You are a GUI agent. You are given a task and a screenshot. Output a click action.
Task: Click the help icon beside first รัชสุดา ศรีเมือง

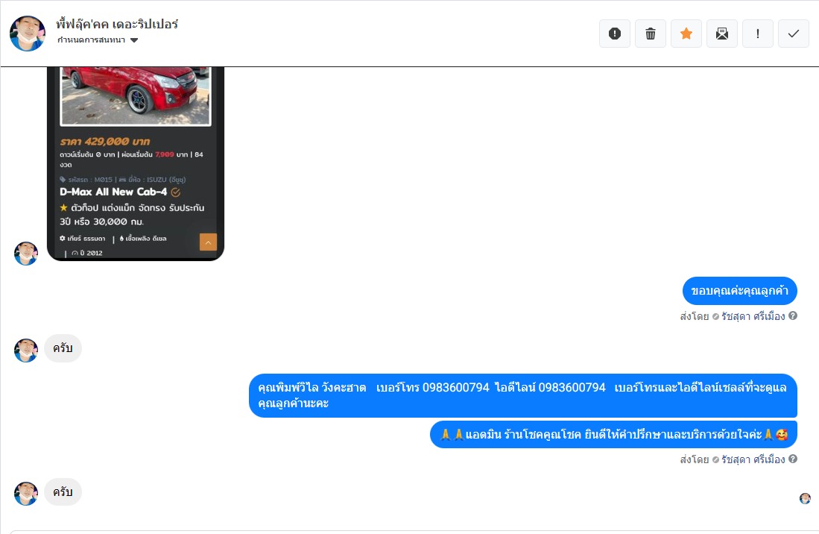(x=793, y=315)
